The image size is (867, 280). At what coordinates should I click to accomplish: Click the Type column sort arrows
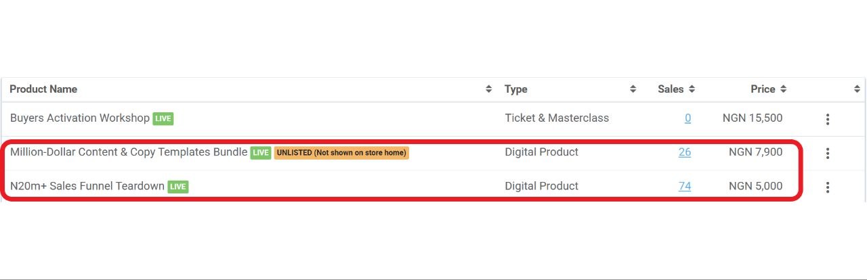[633, 89]
